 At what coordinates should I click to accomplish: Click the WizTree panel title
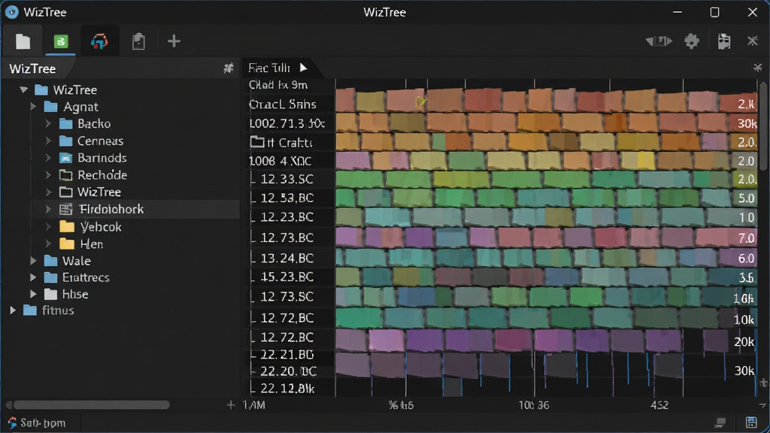32,68
